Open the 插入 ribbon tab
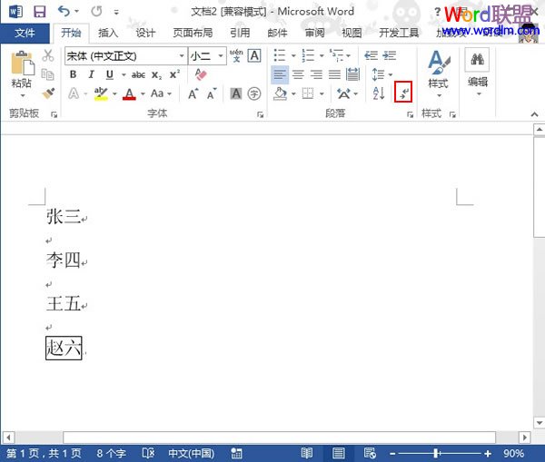 click(108, 34)
